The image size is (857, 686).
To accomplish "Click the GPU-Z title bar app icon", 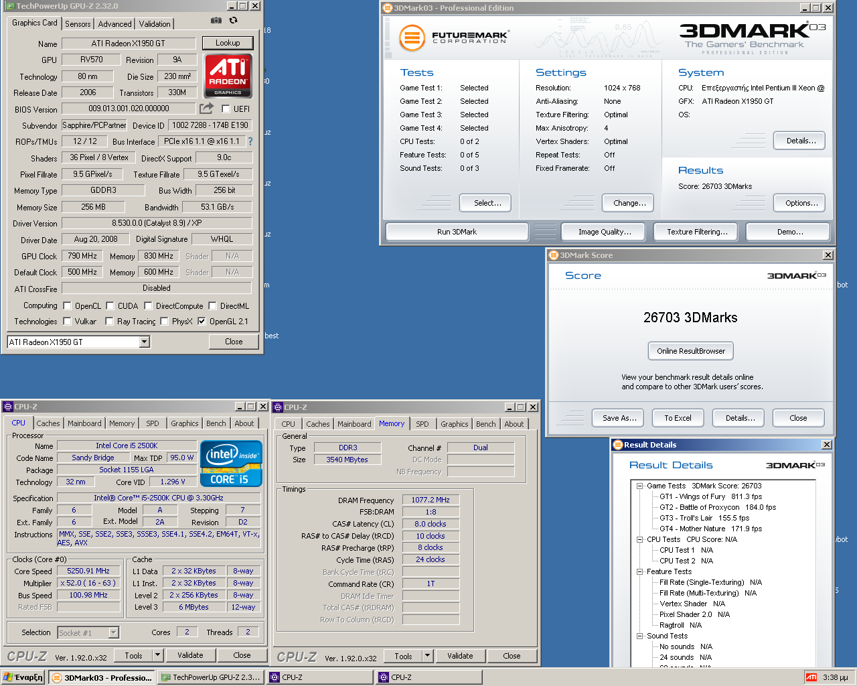I will pyautogui.click(x=9, y=6).
